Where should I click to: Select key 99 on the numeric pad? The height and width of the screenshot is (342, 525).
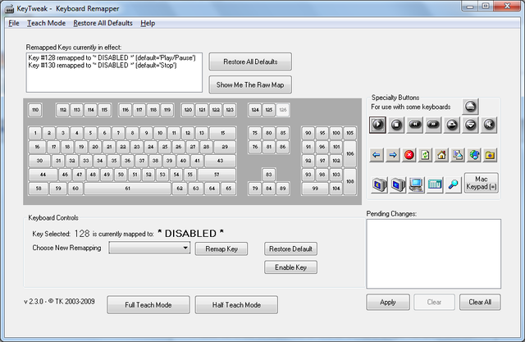click(x=315, y=189)
